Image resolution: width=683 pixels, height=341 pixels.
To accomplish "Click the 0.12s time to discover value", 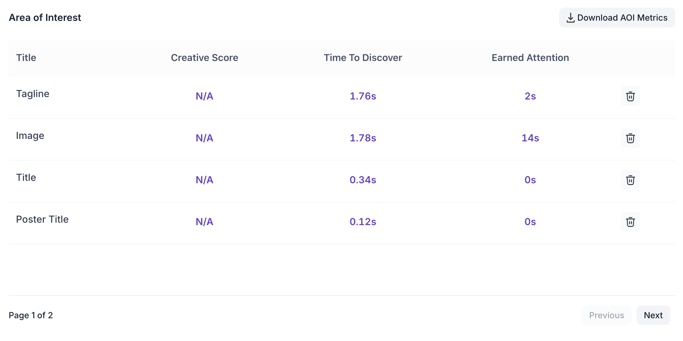I will point(363,222).
